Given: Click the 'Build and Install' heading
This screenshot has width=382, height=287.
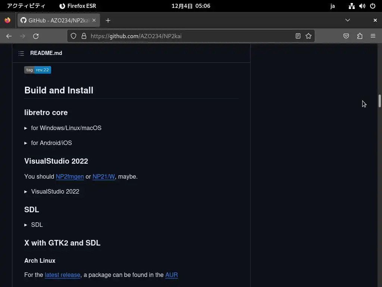Looking at the screenshot, I should pyautogui.click(x=59, y=90).
